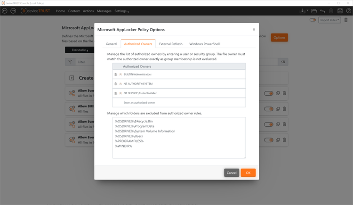Duplicate the third Allow Everyone rule

coord(278,124)
